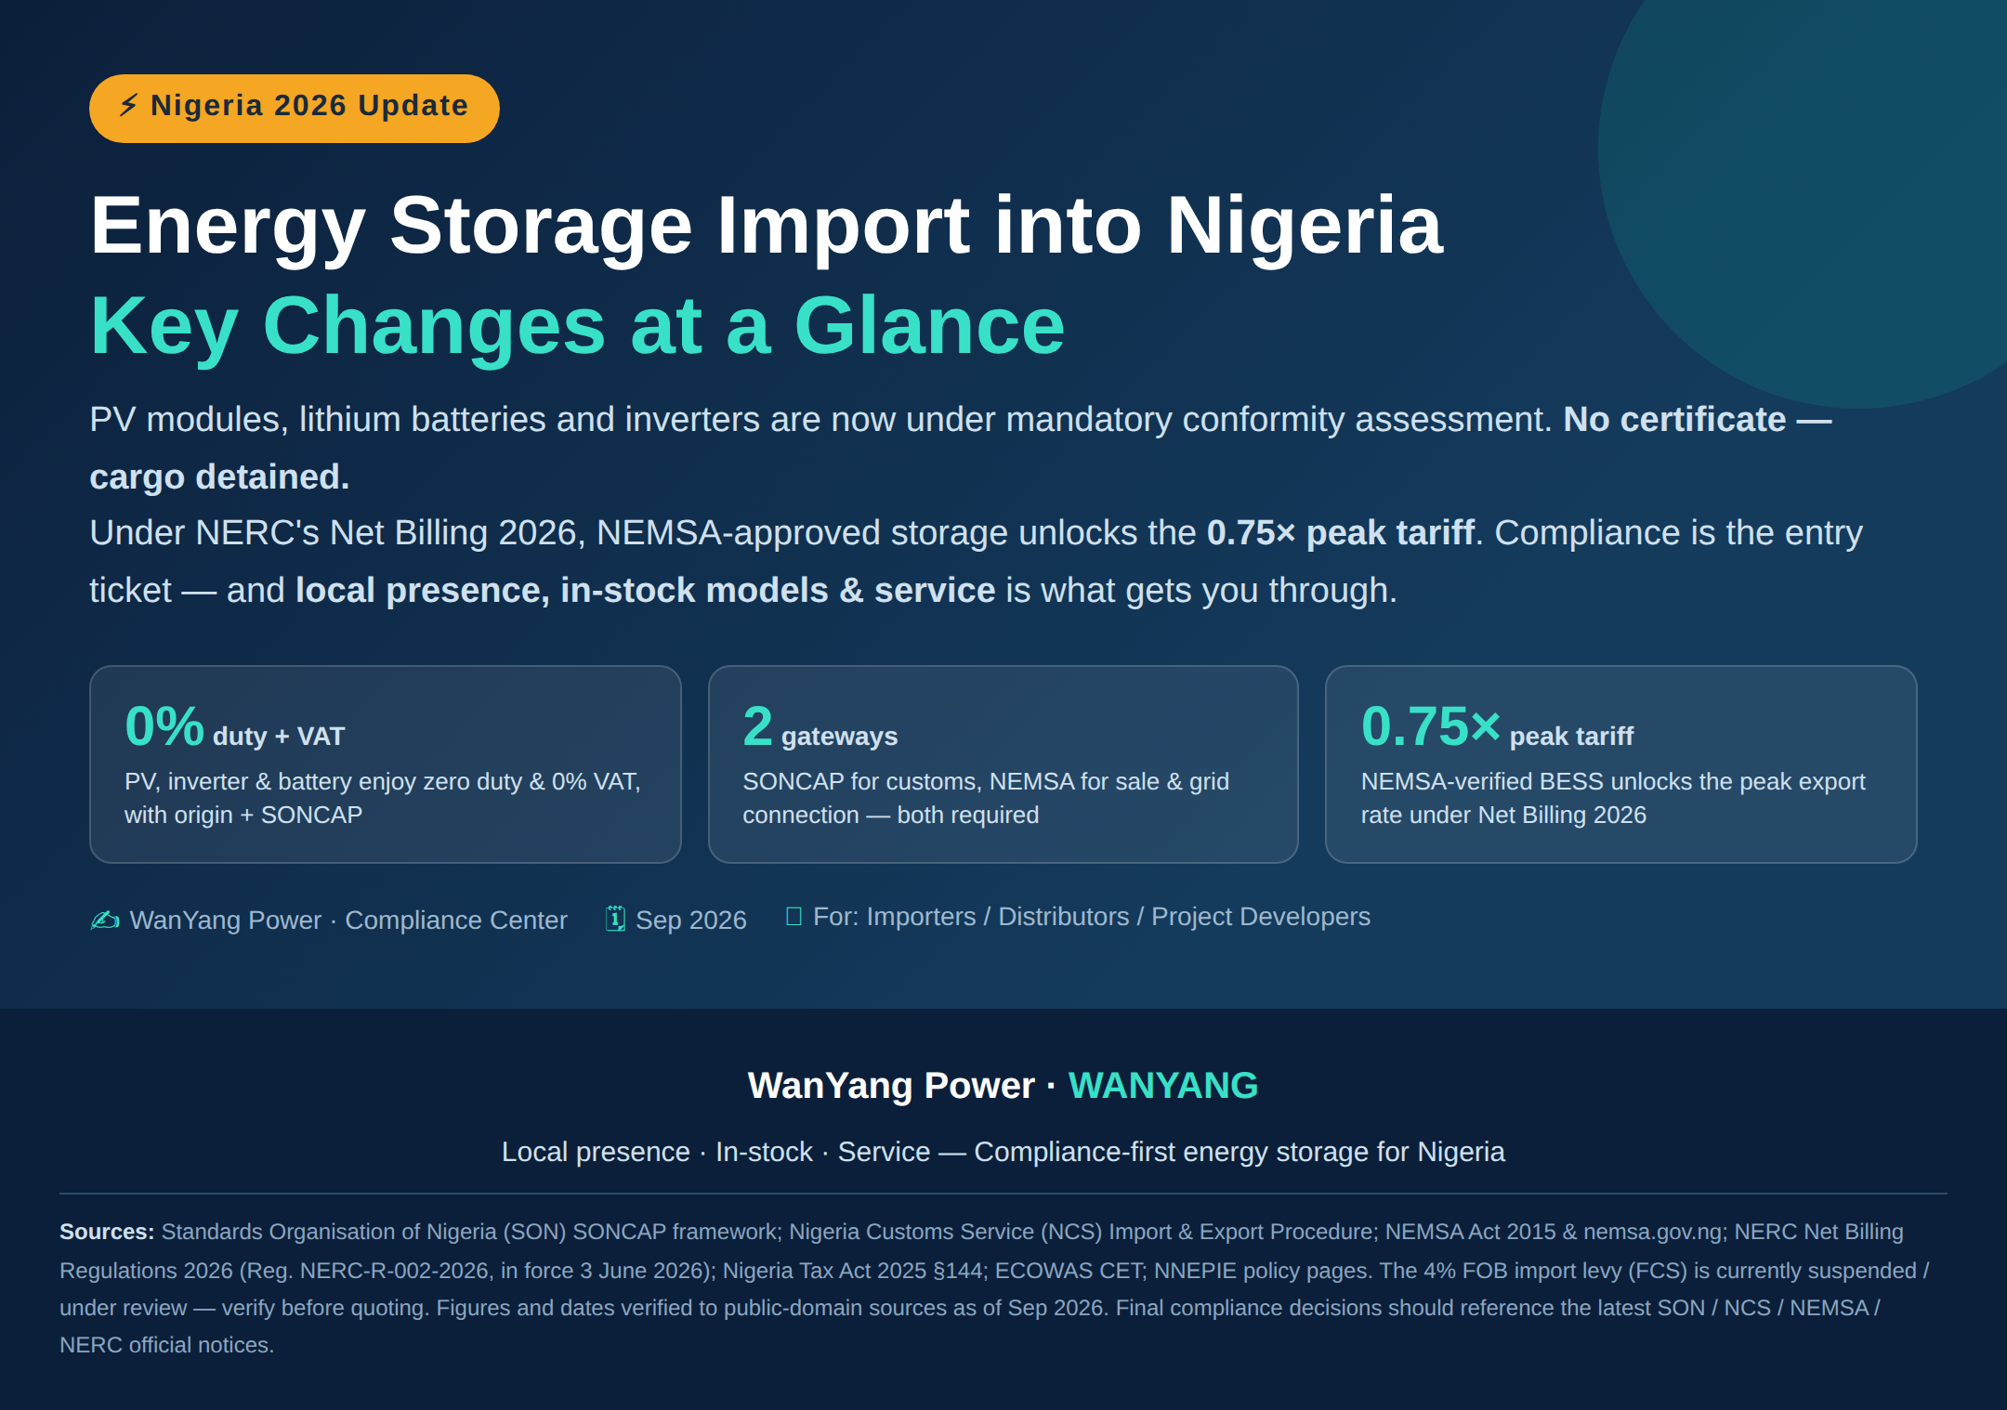
Task: Click the Sep 2026 date label
Action: 691,920
